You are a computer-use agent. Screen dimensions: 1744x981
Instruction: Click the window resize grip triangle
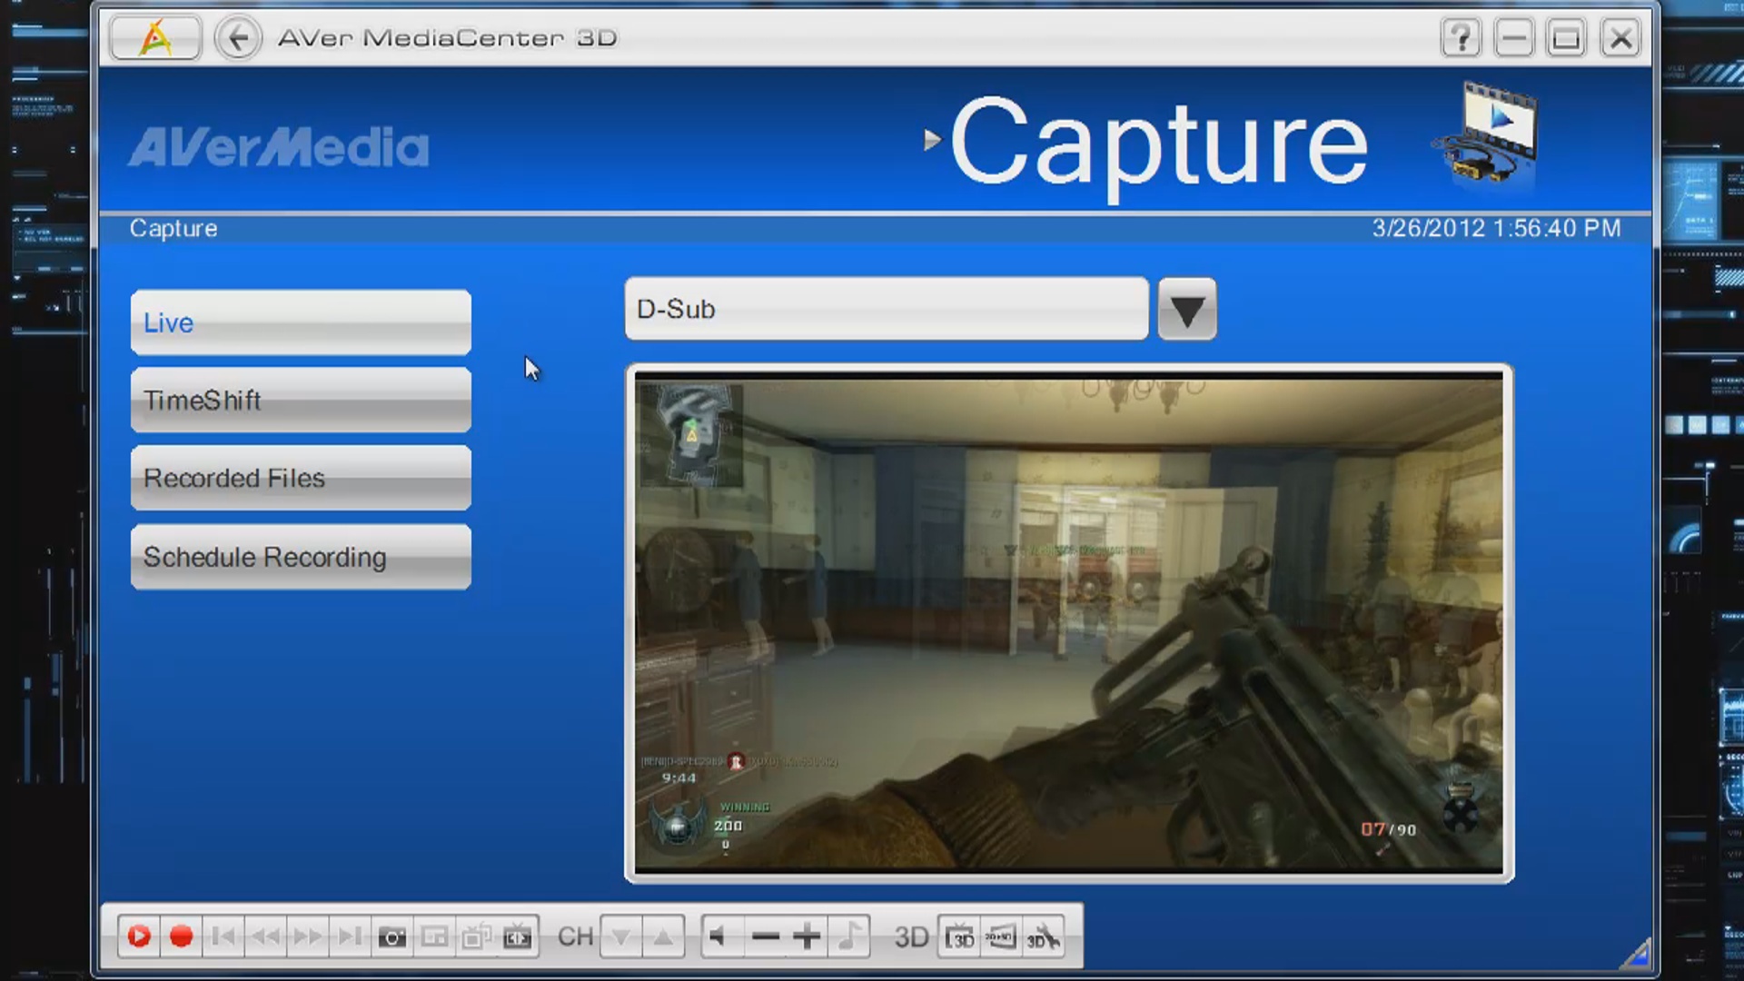tap(1636, 955)
